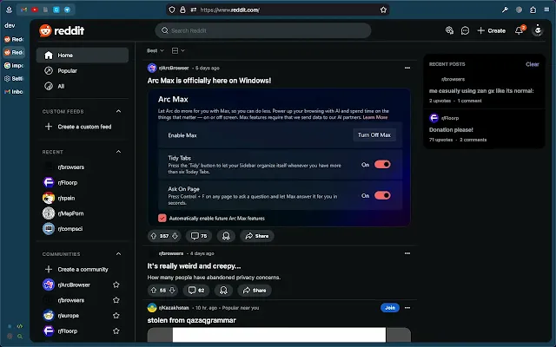Click Create a community
The width and height of the screenshot is (556, 347).
click(83, 270)
